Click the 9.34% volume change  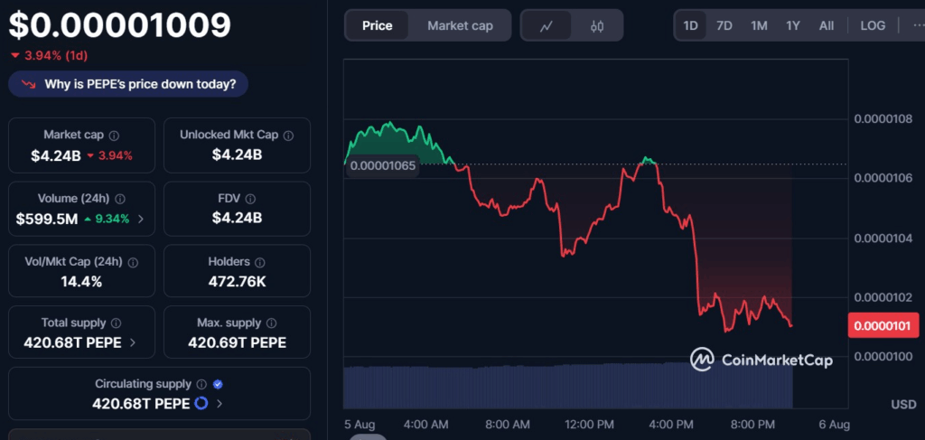108,220
